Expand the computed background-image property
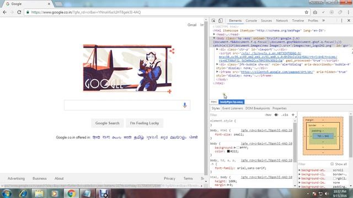 click(x=299, y=183)
